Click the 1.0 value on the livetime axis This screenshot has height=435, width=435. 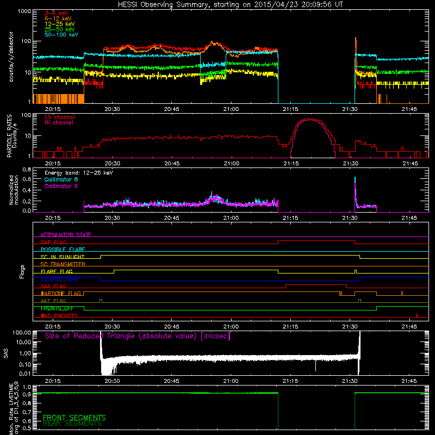27,387
